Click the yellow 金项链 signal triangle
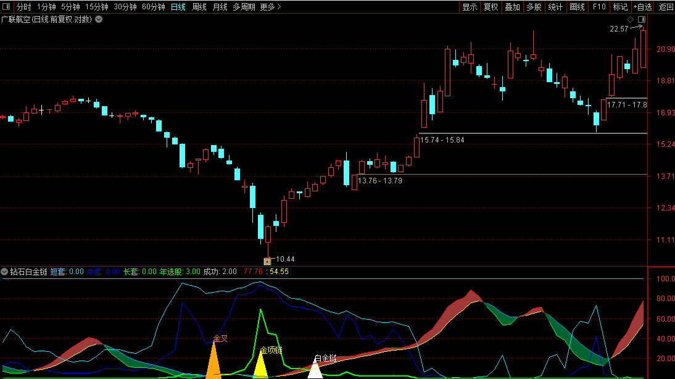 tap(260, 366)
